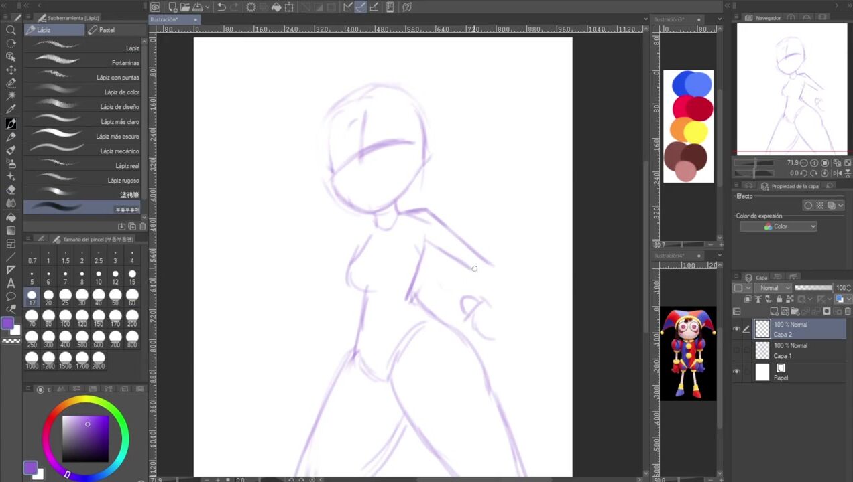The height and width of the screenshot is (482, 853).
Task: Select the Eraser tool
Action: (11, 190)
